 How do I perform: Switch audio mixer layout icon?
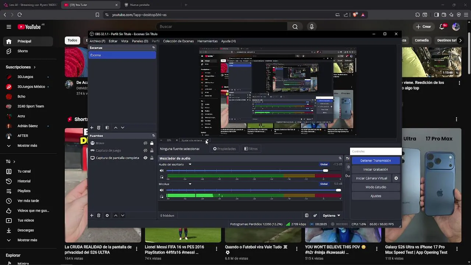click(307, 215)
